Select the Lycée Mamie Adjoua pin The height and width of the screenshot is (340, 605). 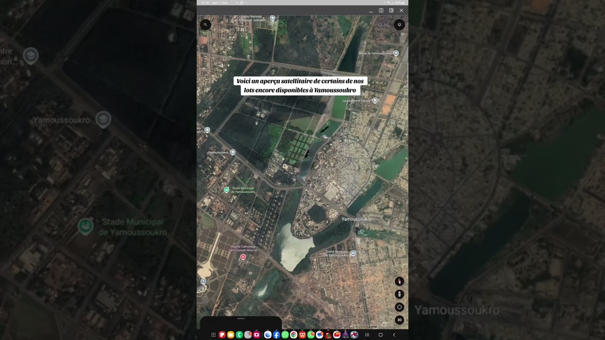(375, 101)
